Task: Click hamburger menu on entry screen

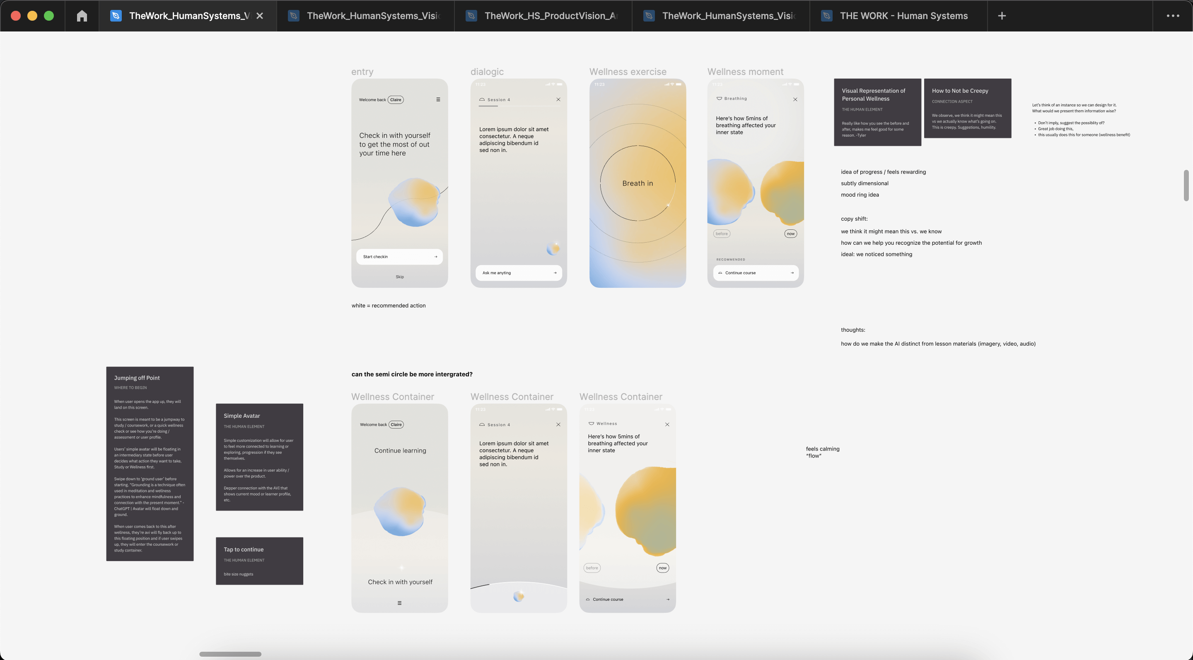Action: click(438, 99)
